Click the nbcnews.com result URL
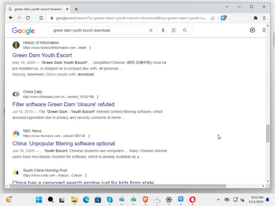This screenshot has width=275, height=206. 54,136
